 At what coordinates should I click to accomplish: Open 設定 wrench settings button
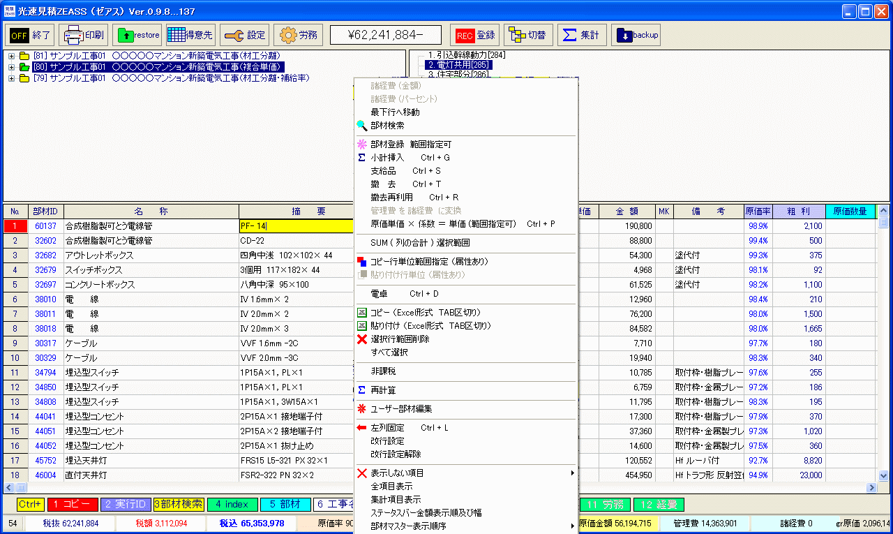pos(244,35)
